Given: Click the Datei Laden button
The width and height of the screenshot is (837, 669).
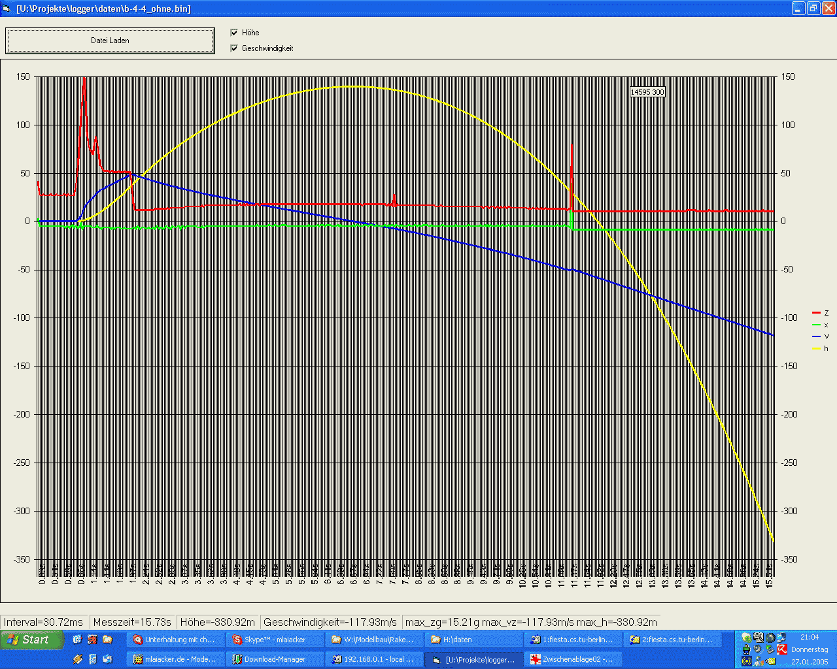Looking at the screenshot, I should [110, 41].
